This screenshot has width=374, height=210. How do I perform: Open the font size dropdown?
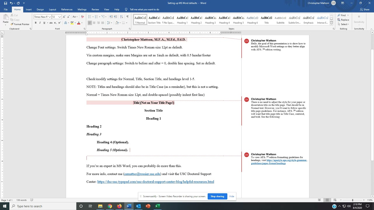[x=60, y=17]
